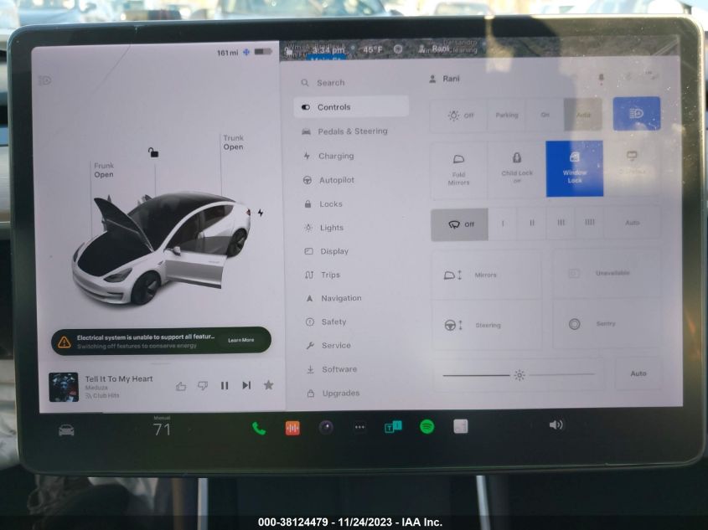Screen dimensions: 708x530
Task: Toggle Window Lock
Action: tap(574, 168)
